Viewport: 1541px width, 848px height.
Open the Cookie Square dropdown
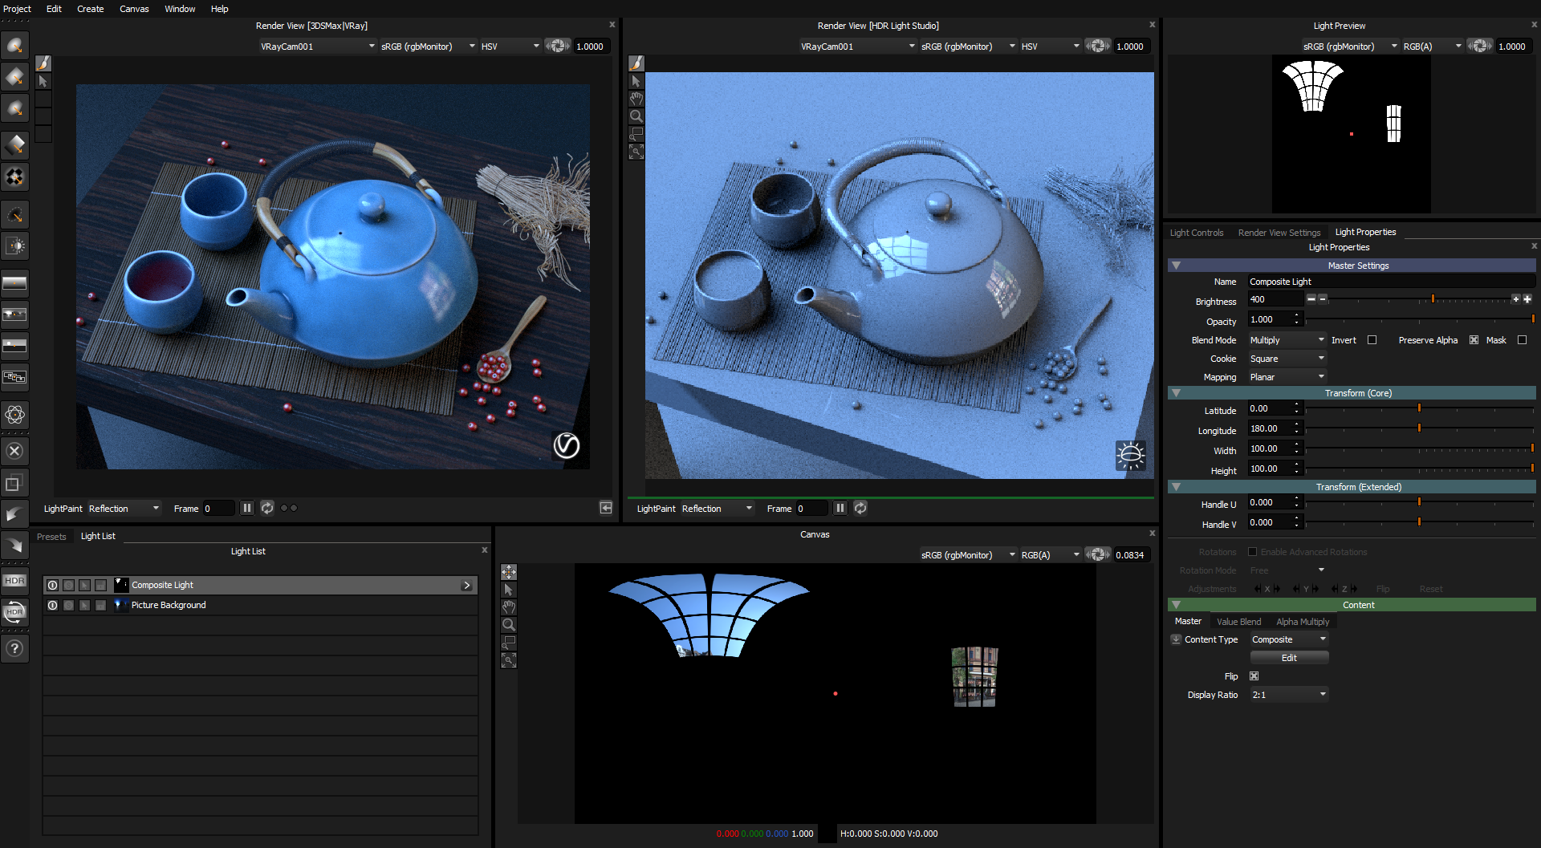pos(1287,359)
